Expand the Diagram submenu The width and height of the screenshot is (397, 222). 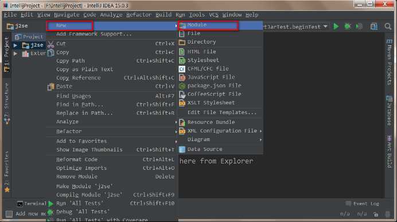pos(260,139)
